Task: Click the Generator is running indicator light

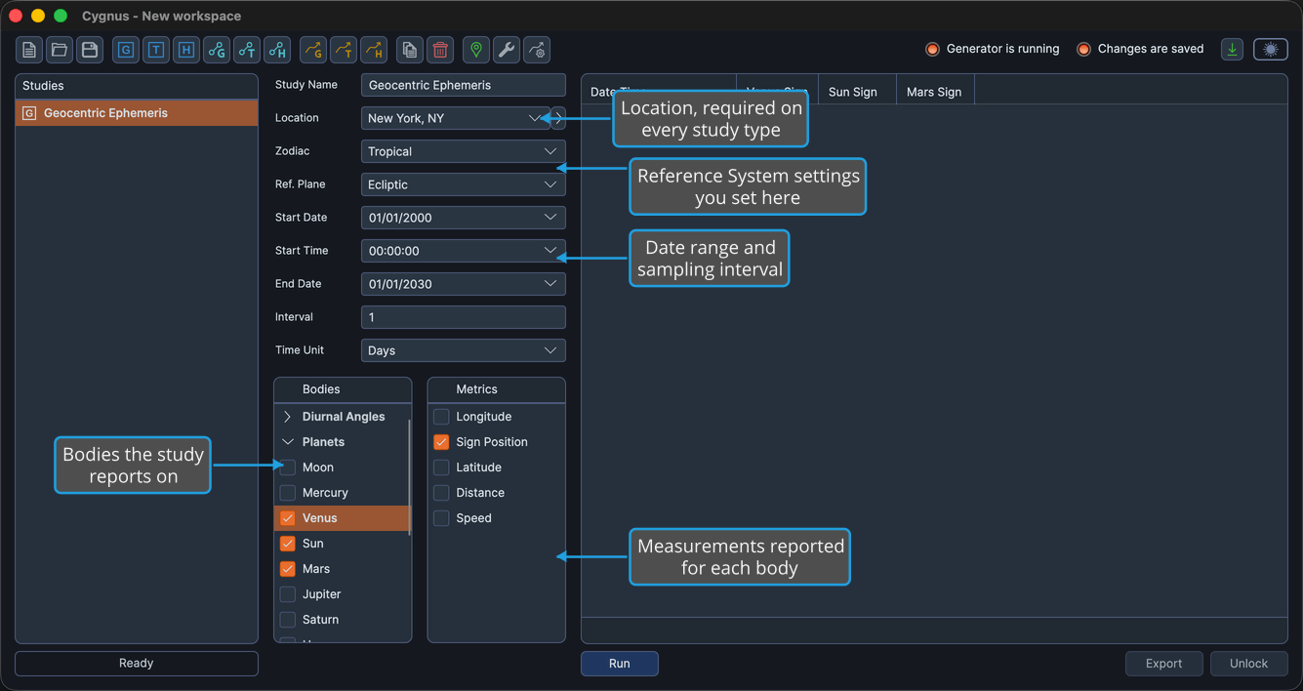Action: (x=932, y=49)
